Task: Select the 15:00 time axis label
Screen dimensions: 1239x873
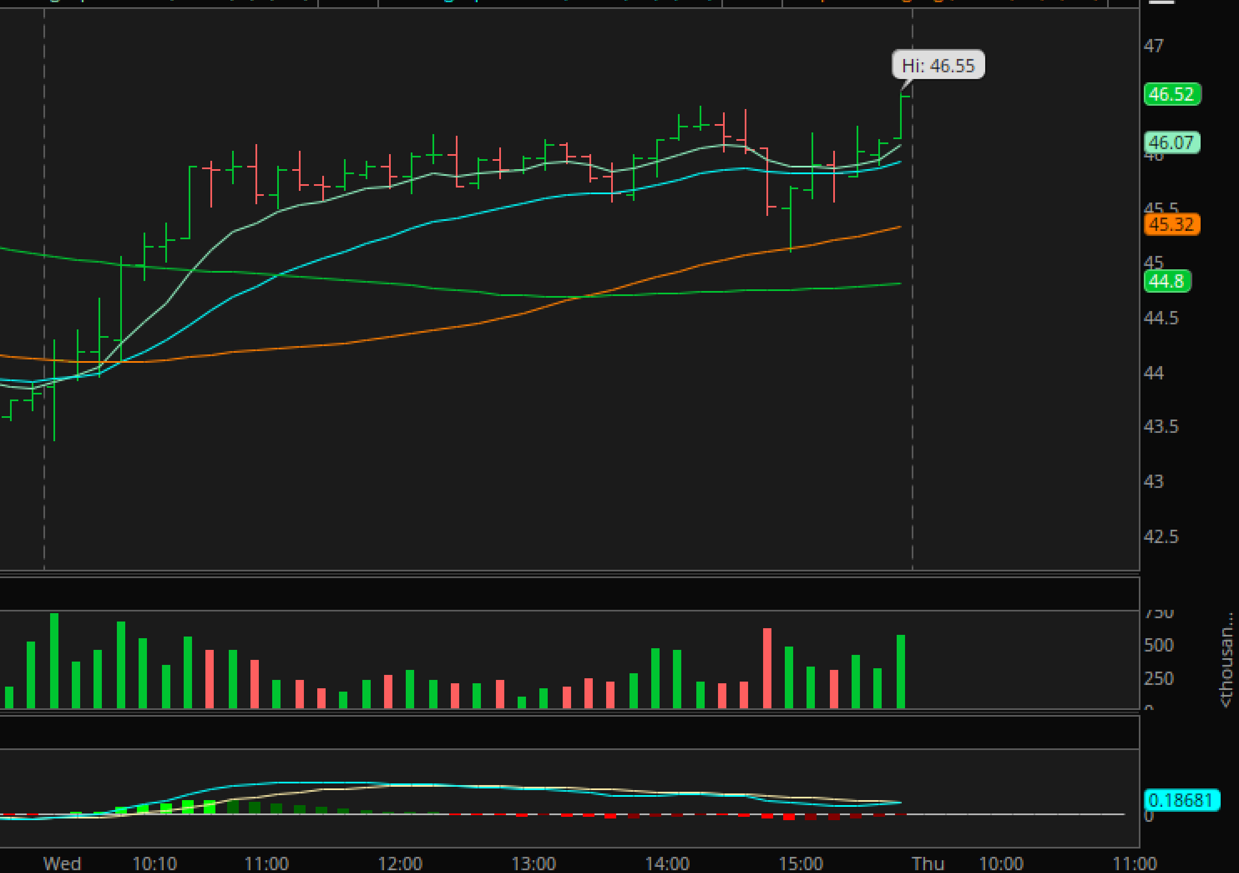Action: (x=800, y=864)
